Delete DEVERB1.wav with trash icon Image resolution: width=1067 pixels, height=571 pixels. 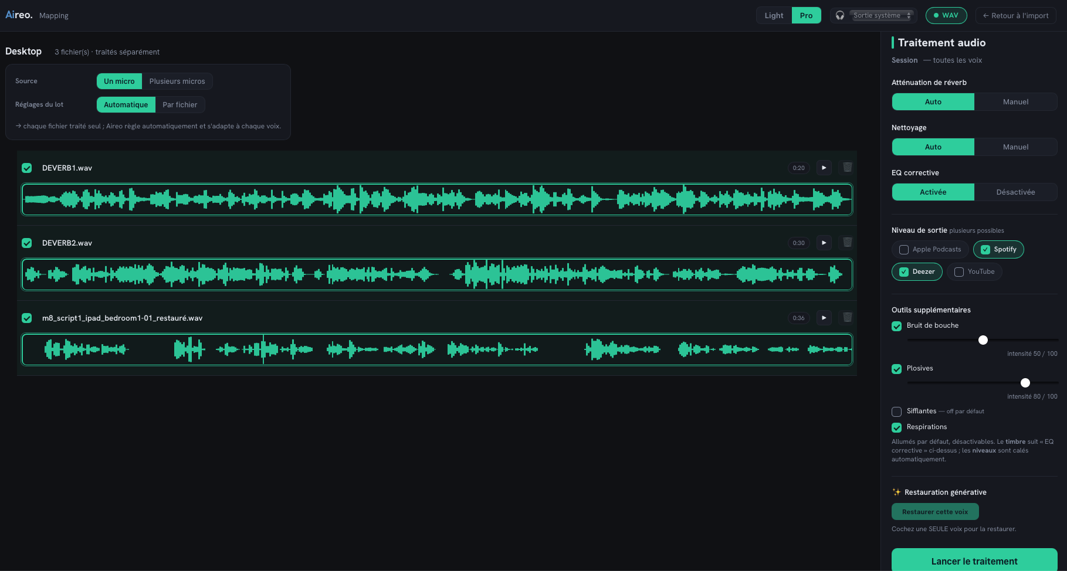point(848,168)
